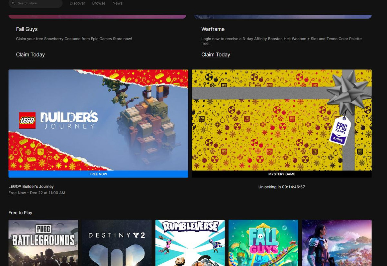Viewport: 387px width, 266px height.
Task: Click the Epic Games Store gift tag
Action: click(339, 131)
